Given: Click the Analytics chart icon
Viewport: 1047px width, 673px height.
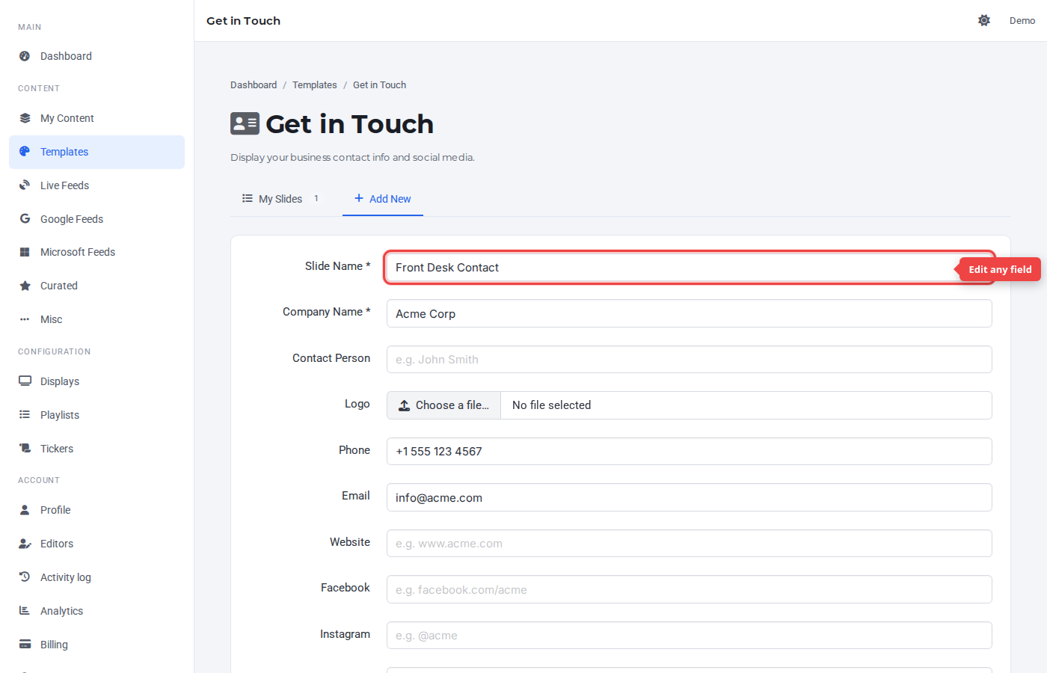Looking at the screenshot, I should click(25, 611).
